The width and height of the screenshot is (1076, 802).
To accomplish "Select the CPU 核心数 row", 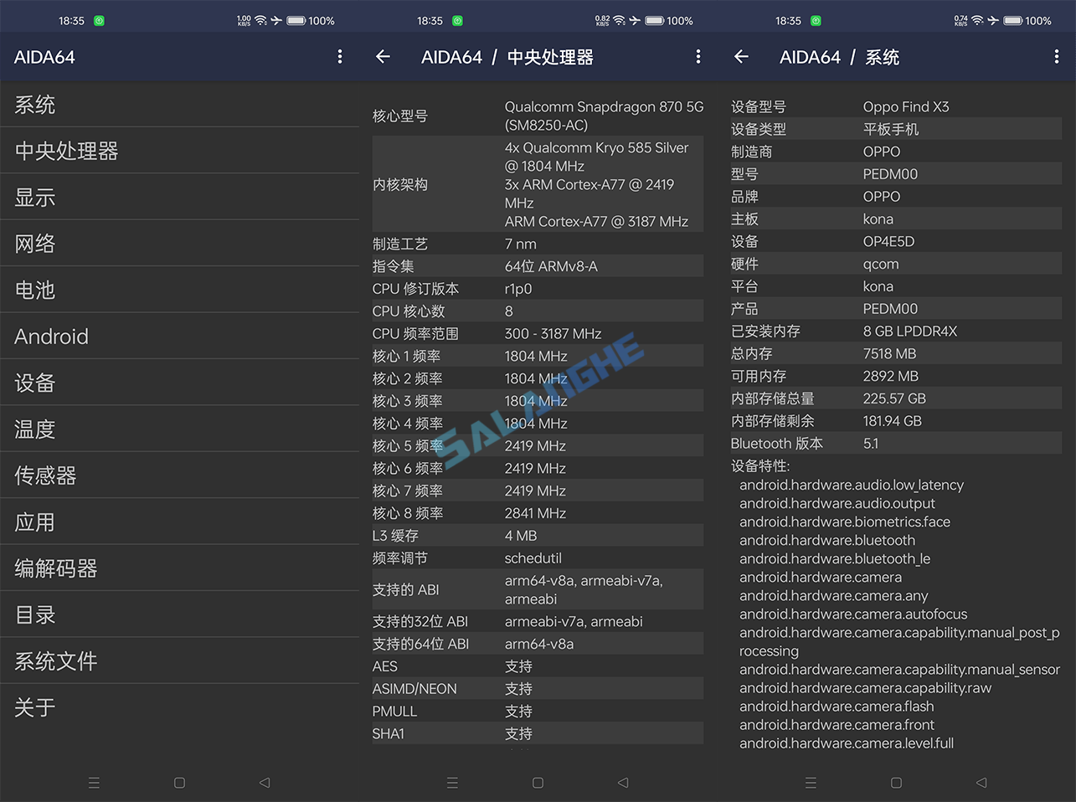I will [x=536, y=311].
